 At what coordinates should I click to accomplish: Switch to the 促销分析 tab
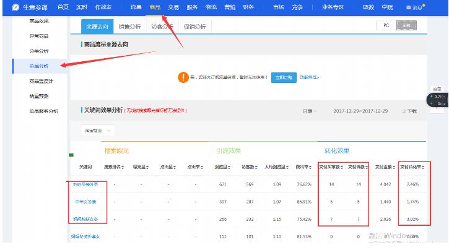click(x=195, y=27)
